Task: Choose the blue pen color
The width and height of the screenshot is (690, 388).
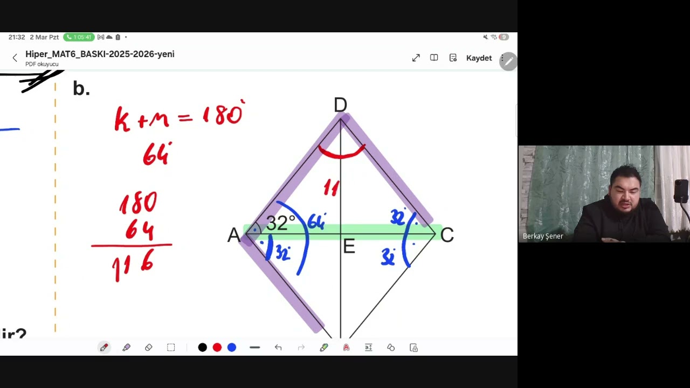Action: [x=231, y=348]
